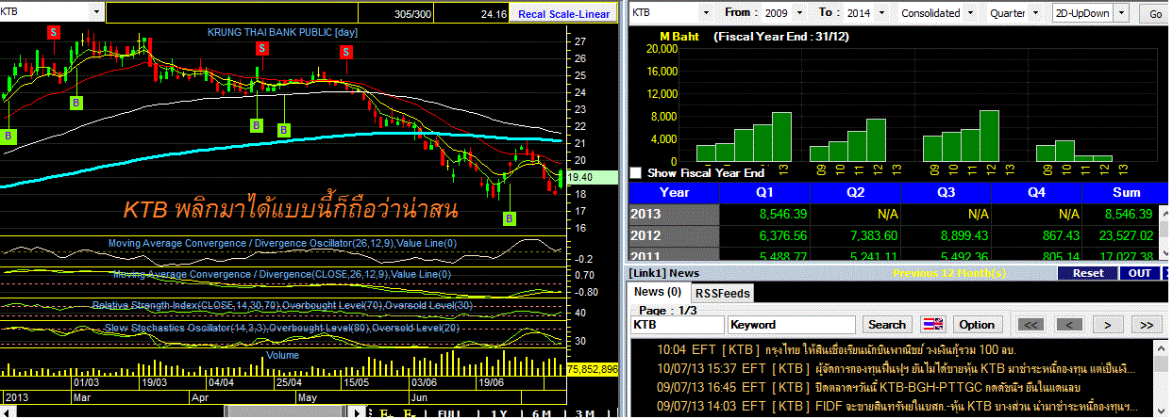
Task: Open chart symbol KTB dropdown
Action: coord(96,13)
